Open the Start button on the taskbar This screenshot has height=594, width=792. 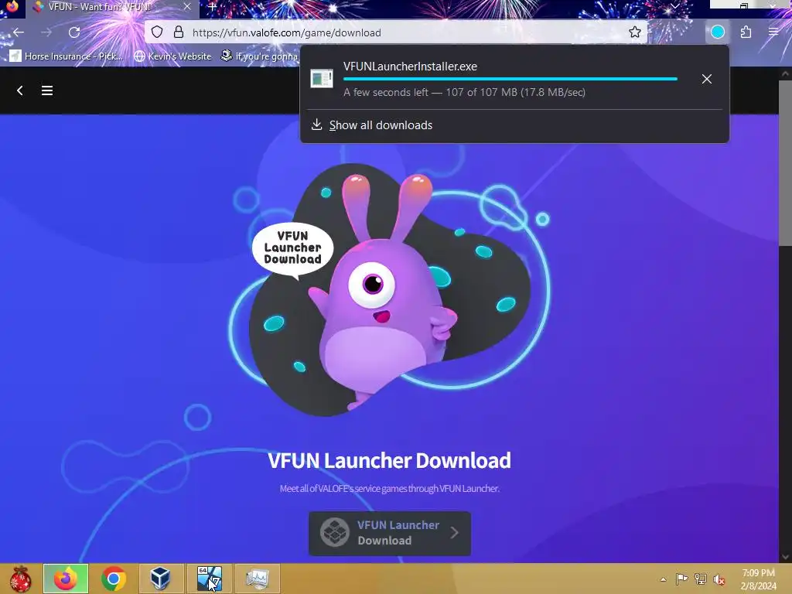pyautogui.click(x=20, y=579)
